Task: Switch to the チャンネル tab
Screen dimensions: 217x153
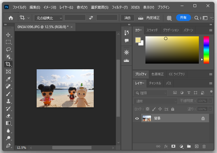Action: coord(155,83)
